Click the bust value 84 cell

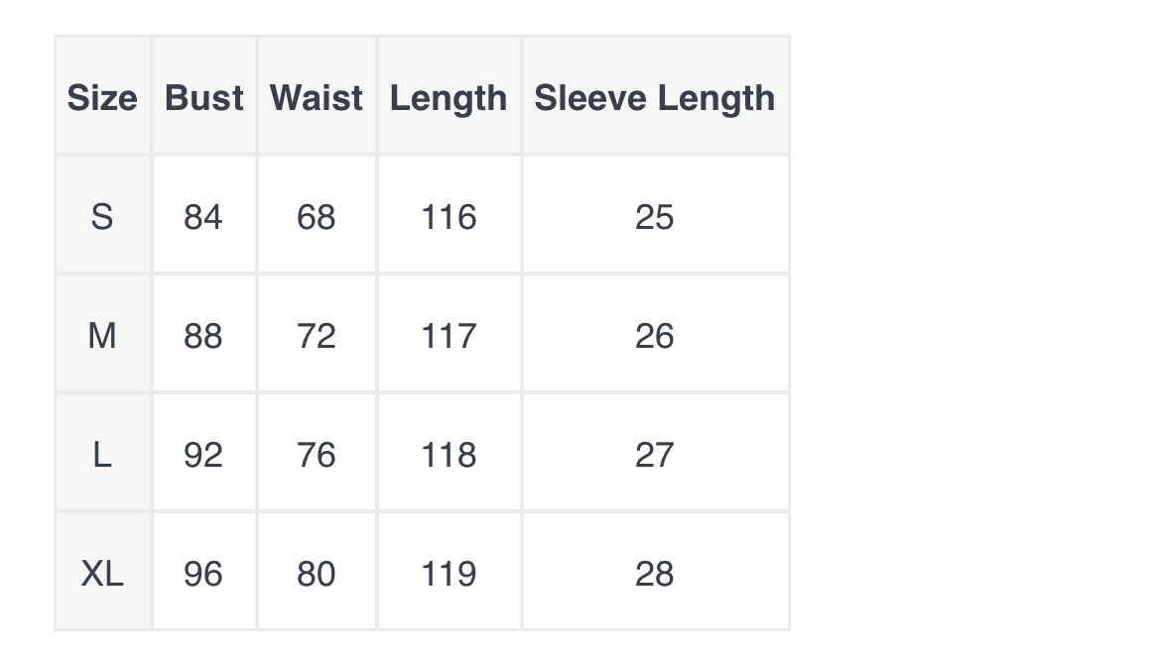(203, 216)
